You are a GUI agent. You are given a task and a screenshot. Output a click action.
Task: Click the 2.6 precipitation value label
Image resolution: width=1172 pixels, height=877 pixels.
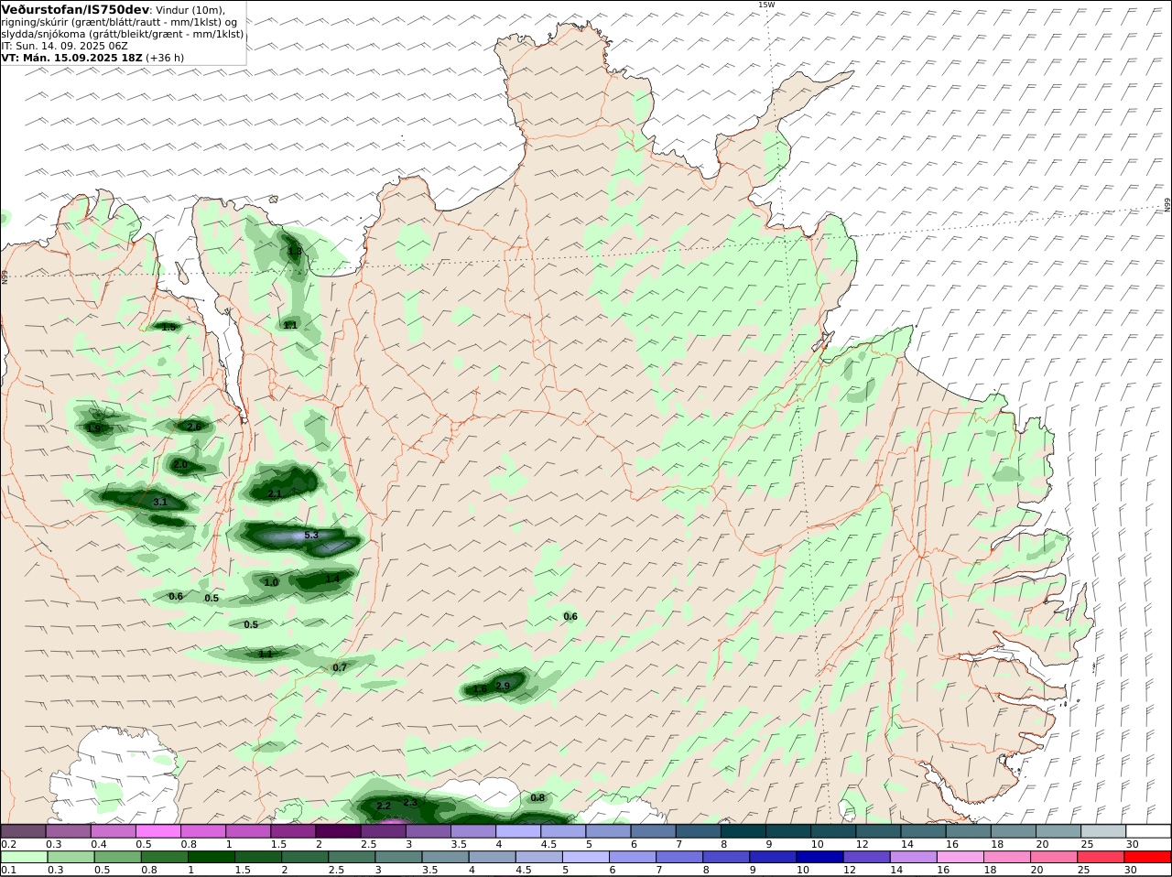coord(194,427)
